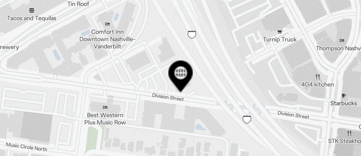361x156 pixels.
Task: Click the Division Street label near the pin
Action: [168, 97]
